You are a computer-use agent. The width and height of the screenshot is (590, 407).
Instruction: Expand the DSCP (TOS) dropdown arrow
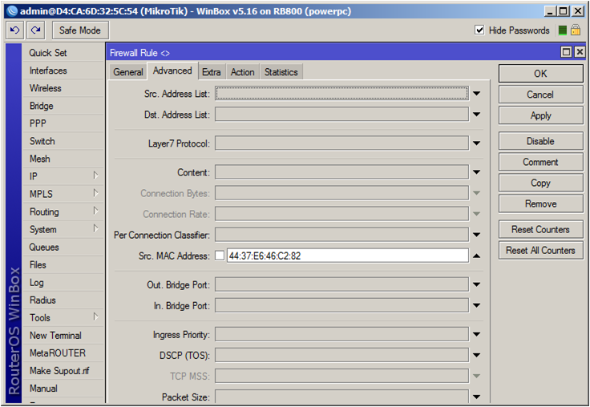coord(476,355)
